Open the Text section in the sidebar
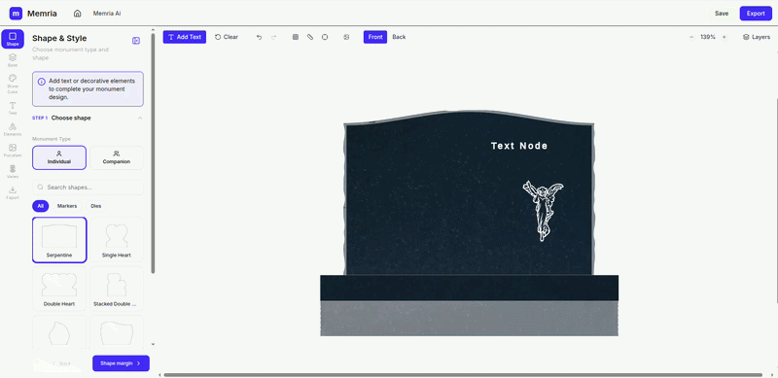The height and width of the screenshot is (378, 778). [x=13, y=108]
